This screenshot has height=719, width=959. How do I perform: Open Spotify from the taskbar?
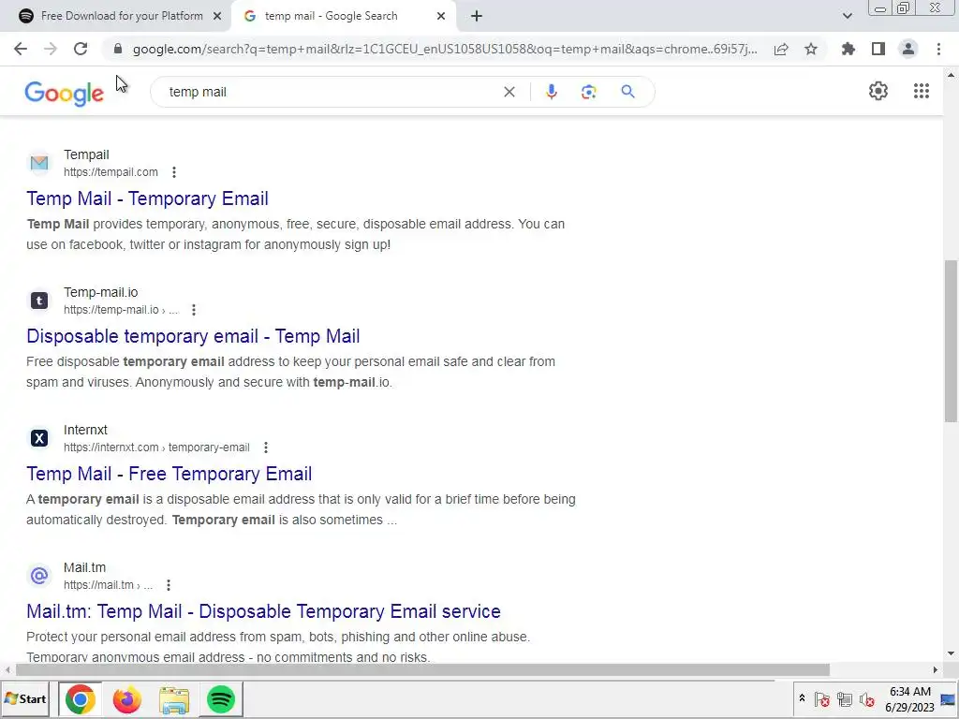[221, 698]
